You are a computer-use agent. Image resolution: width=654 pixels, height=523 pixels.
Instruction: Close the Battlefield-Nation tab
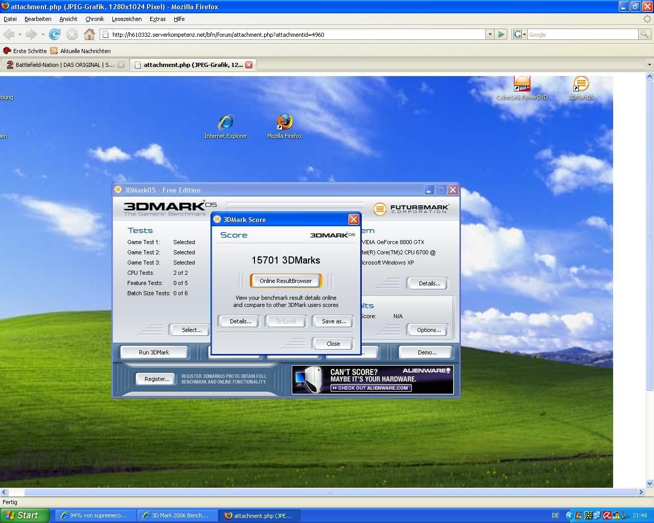coord(121,65)
